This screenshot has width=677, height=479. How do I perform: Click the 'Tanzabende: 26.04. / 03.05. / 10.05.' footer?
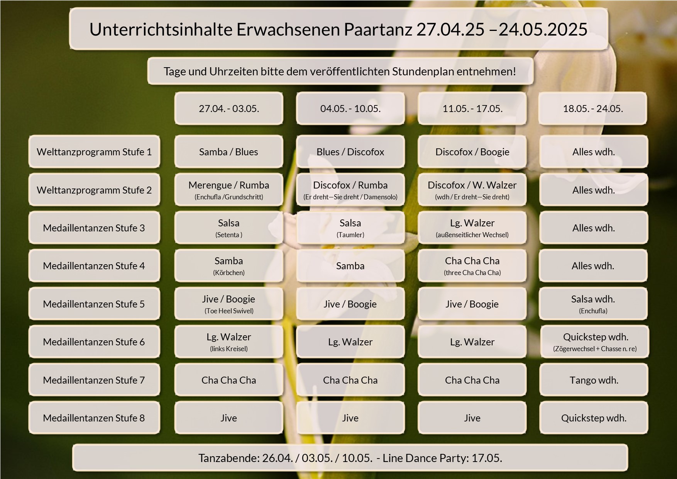click(x=350, y=458)
